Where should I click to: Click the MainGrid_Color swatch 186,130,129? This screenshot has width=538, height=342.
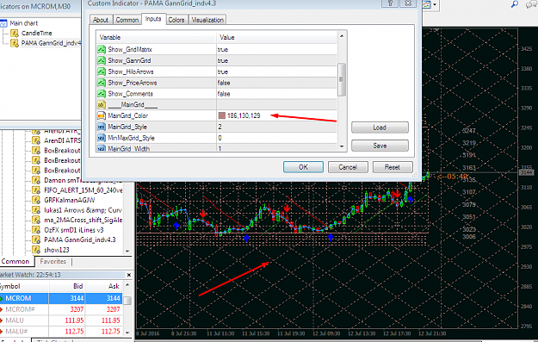pos(222,115)
